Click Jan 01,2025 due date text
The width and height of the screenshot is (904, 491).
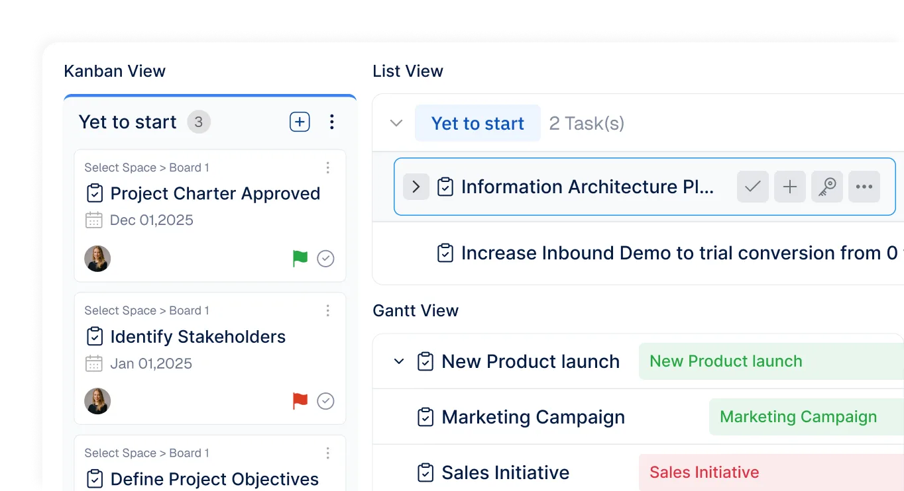point(151,363)
